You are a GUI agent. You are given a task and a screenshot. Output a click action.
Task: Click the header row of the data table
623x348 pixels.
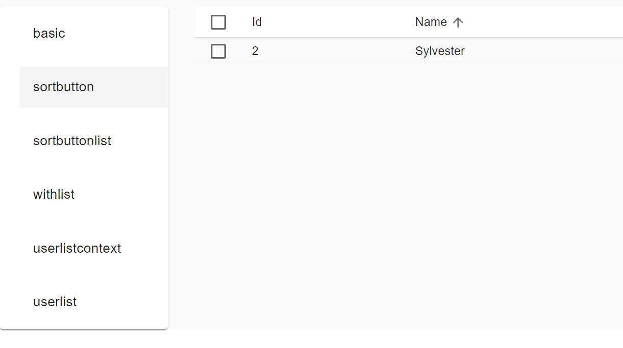click(357, 22)
